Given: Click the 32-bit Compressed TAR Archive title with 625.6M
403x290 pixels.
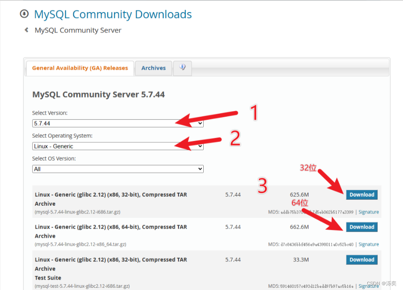Looking at the screenshot, I should coord(111,199).
